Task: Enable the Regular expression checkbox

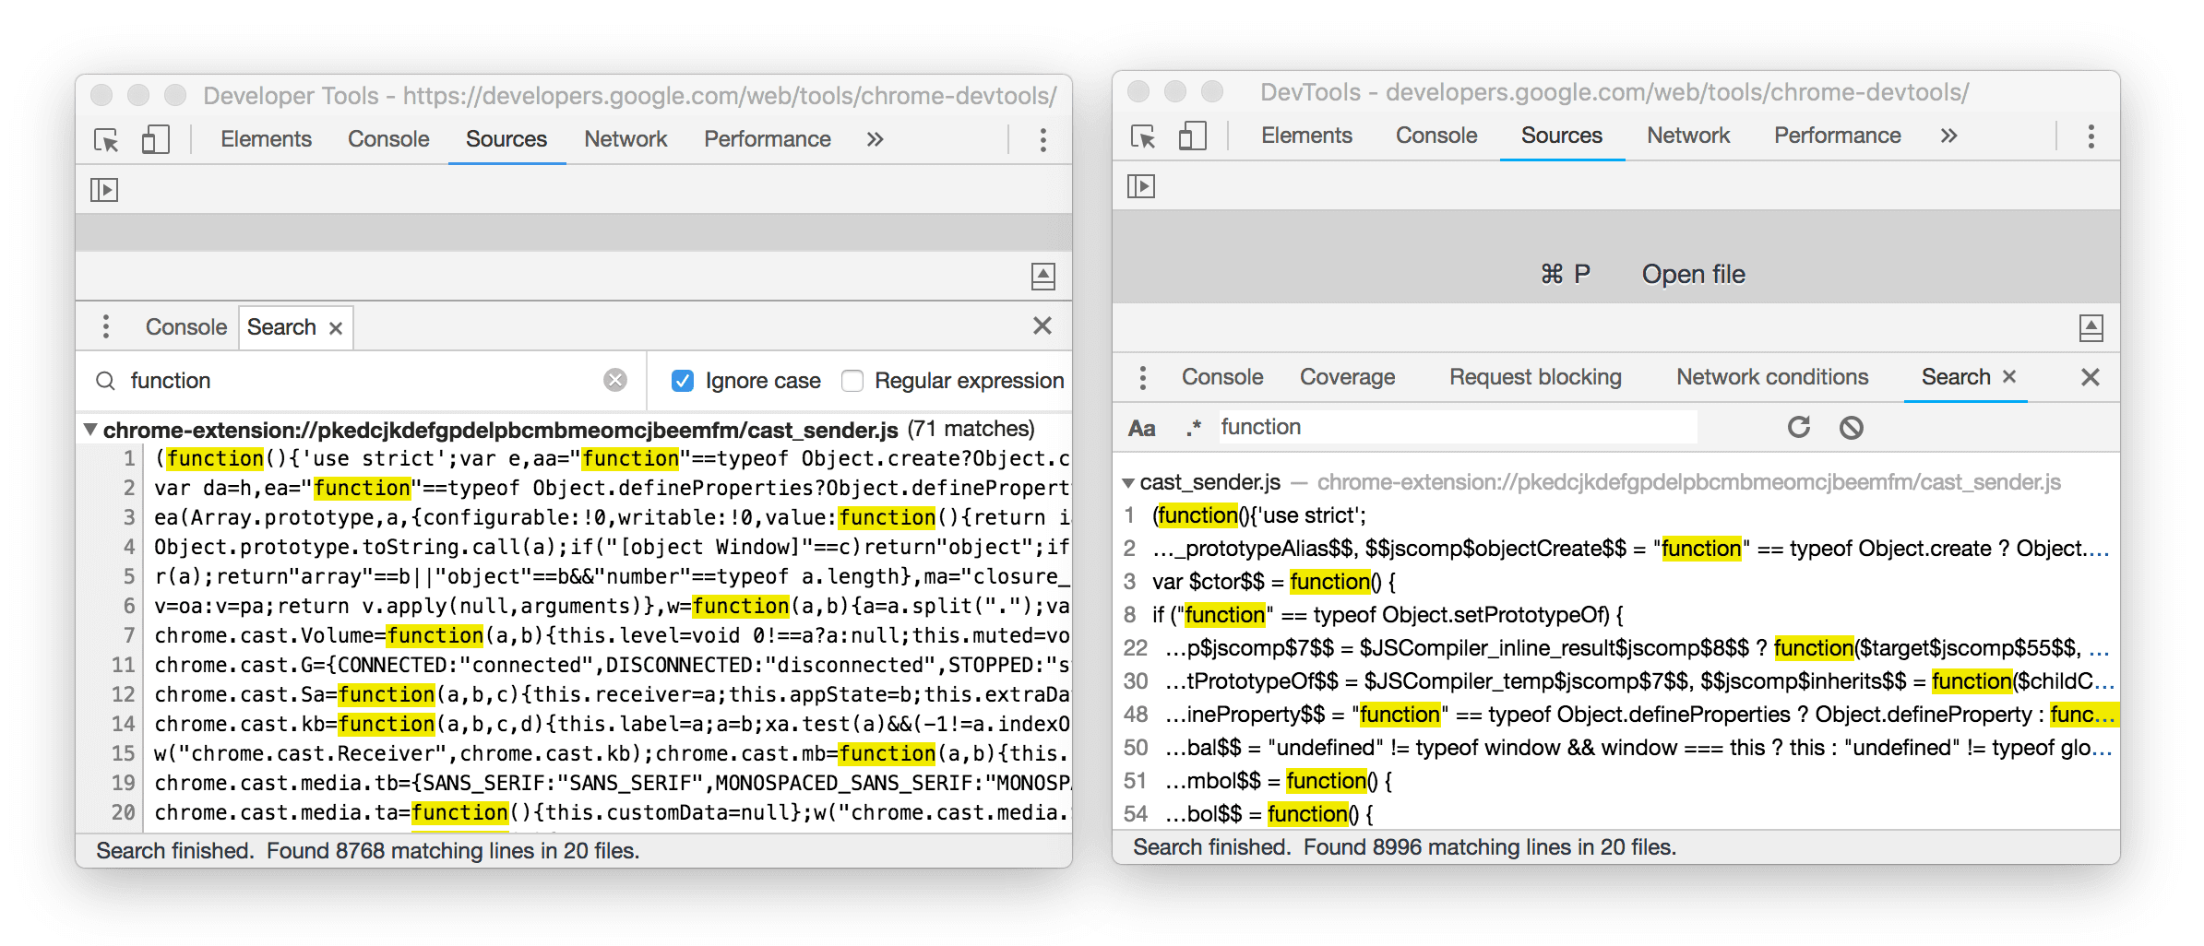Action: (852, 381)
